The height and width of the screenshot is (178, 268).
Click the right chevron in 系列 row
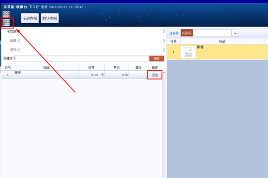(164, 50)
